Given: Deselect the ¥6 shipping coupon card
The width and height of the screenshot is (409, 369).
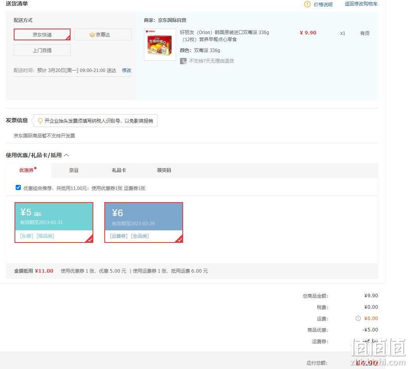Looking at the screenshot, I should pyautogui.click(x=144, y=222).
